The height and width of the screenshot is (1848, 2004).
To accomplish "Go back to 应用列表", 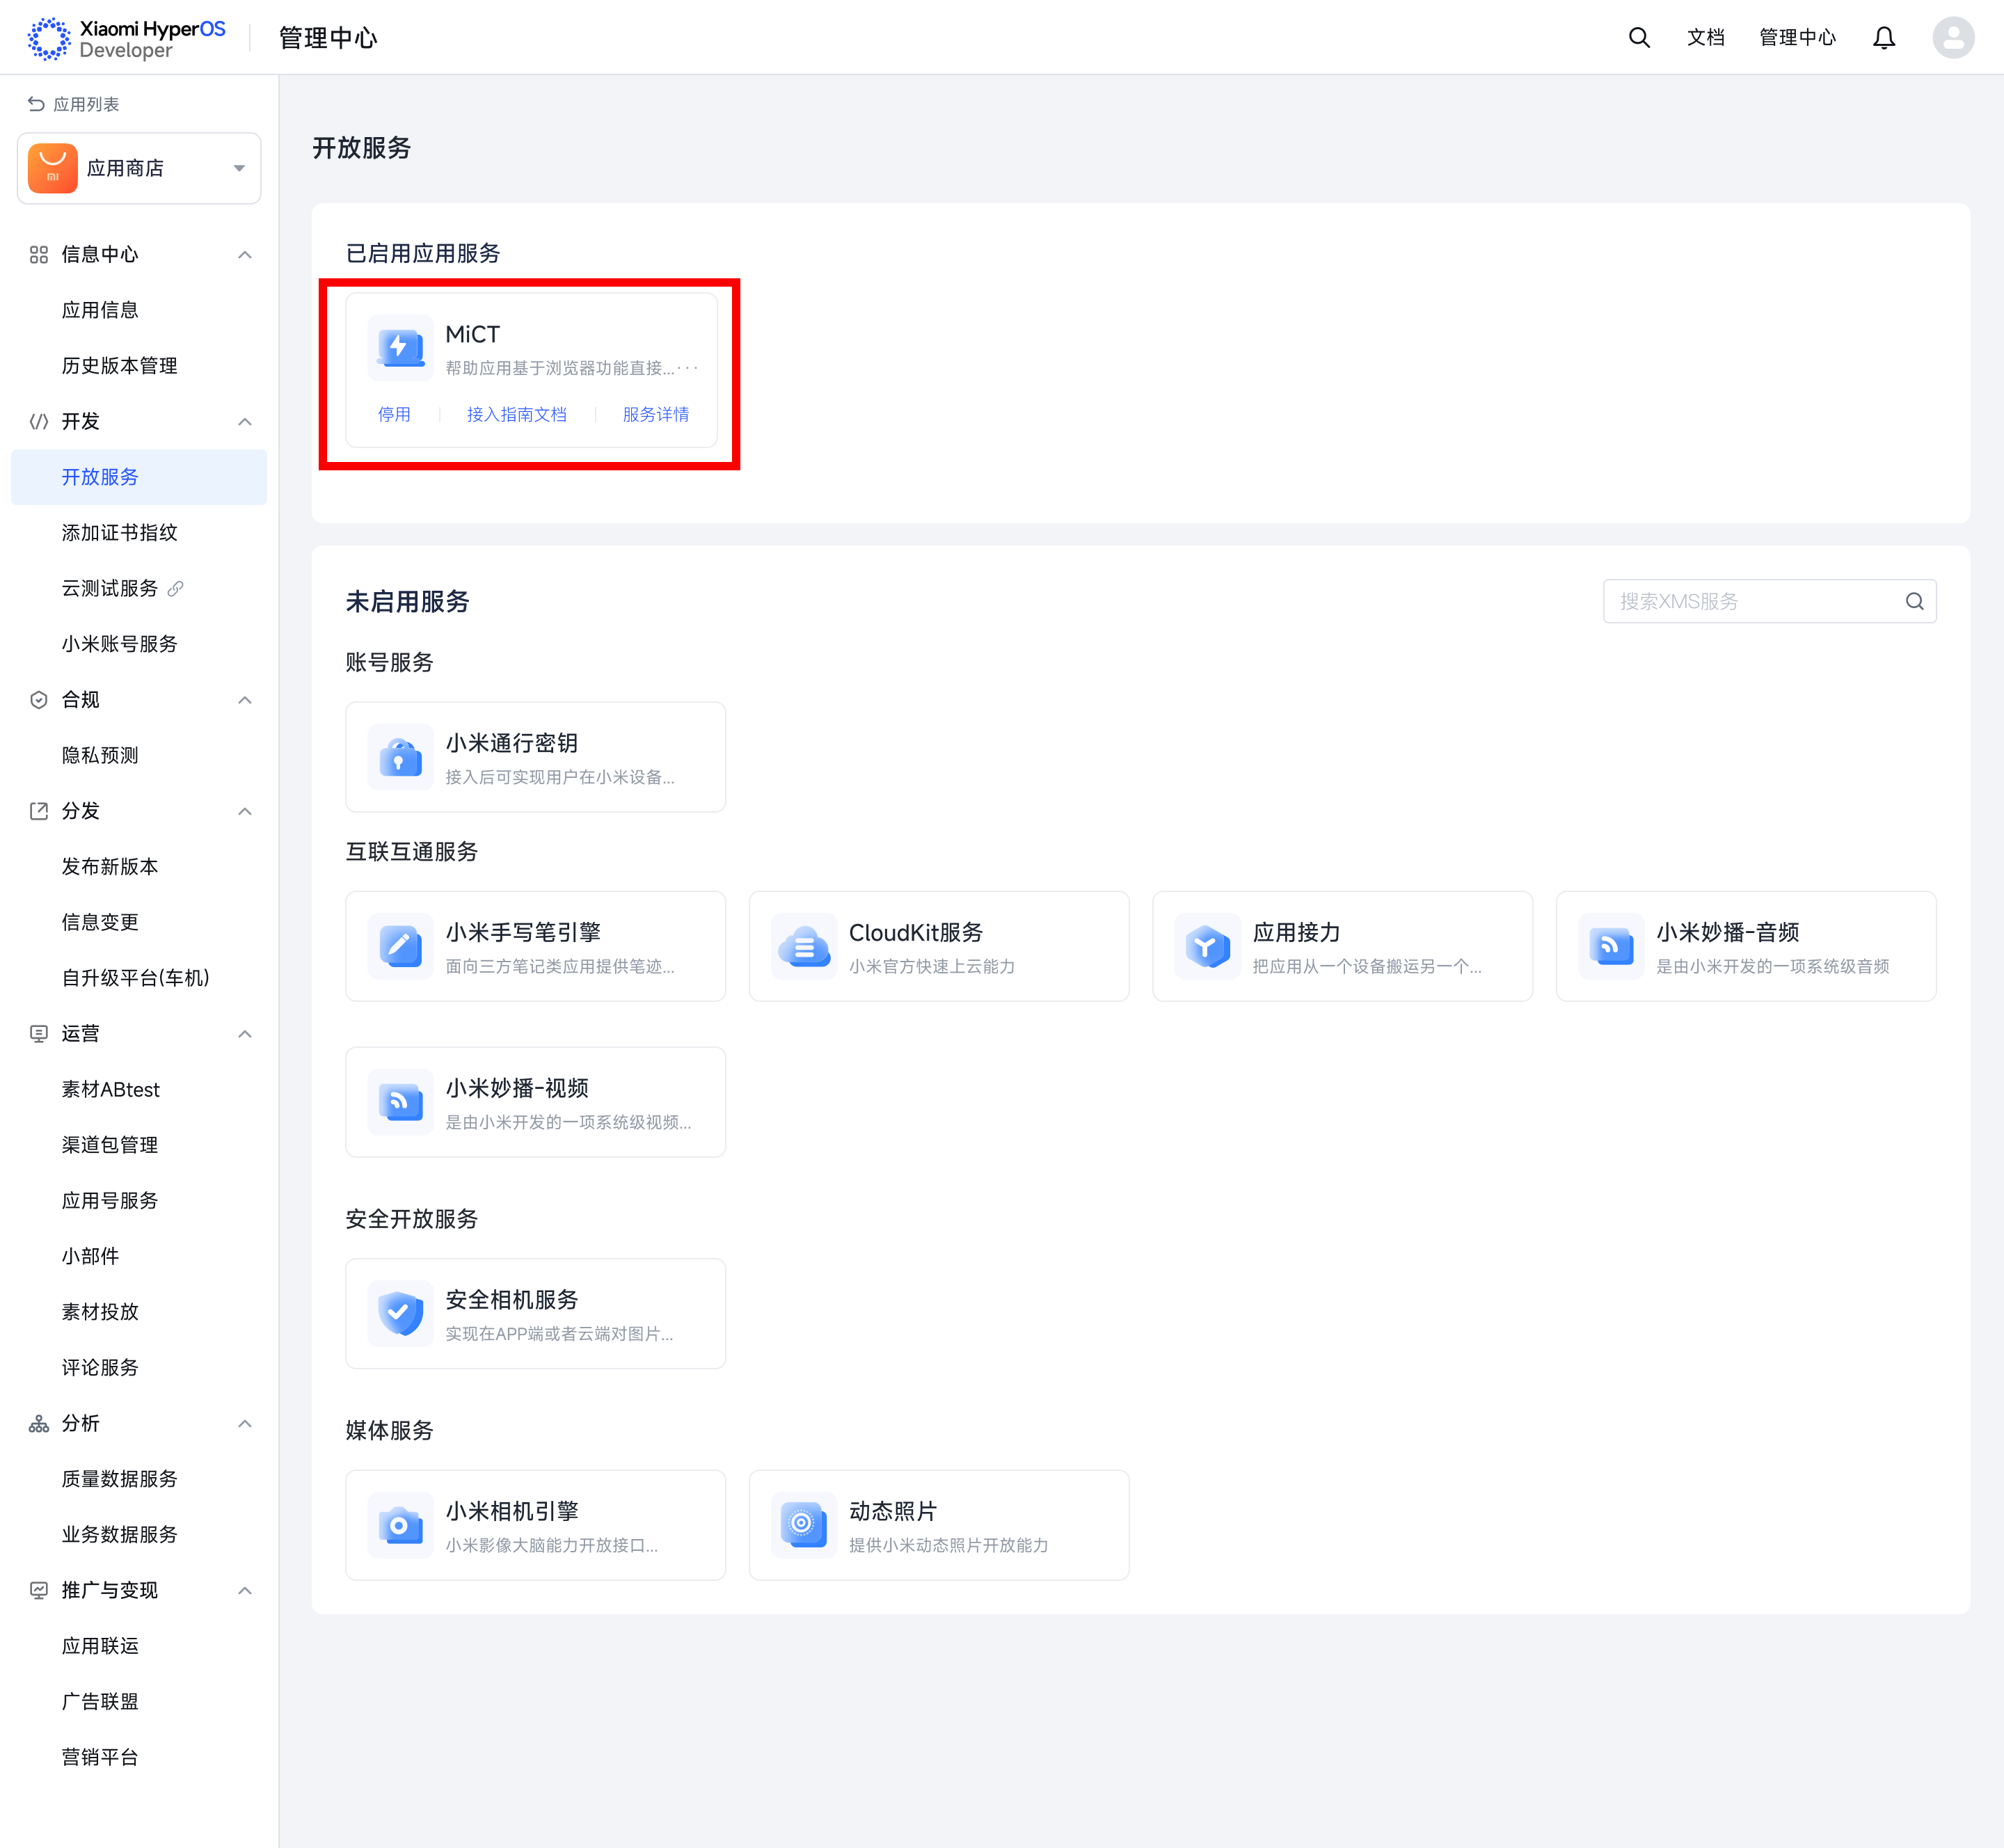I will click(74, 104).
